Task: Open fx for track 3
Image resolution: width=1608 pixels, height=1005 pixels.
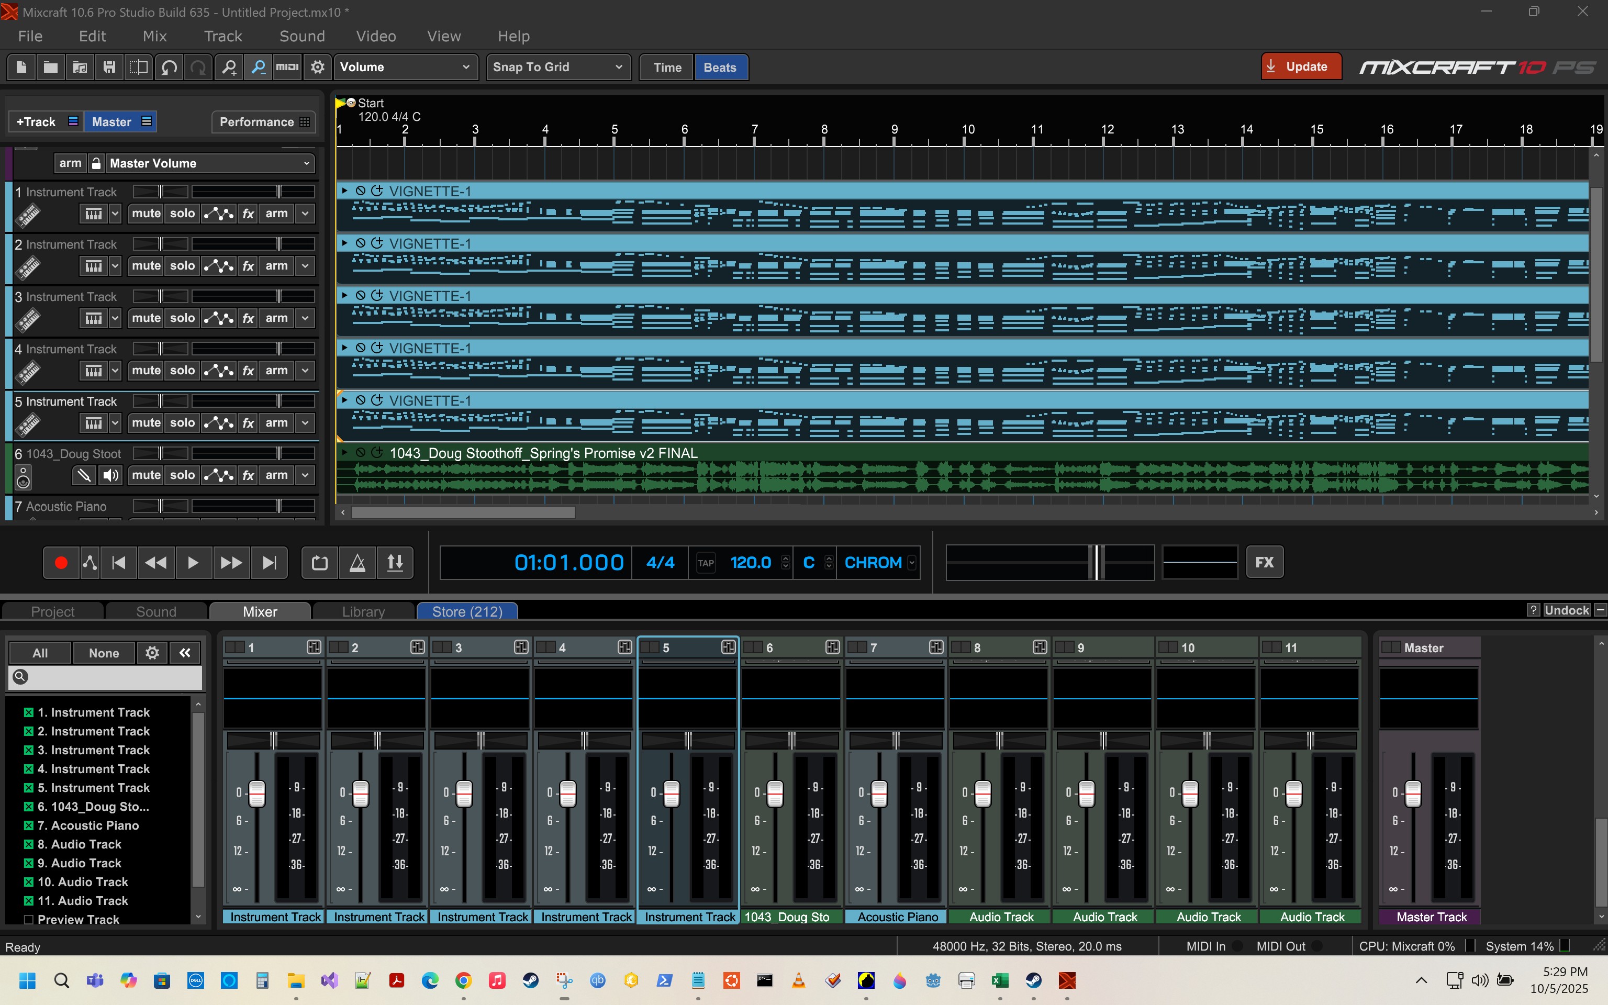Action: [x=248, y=318]
